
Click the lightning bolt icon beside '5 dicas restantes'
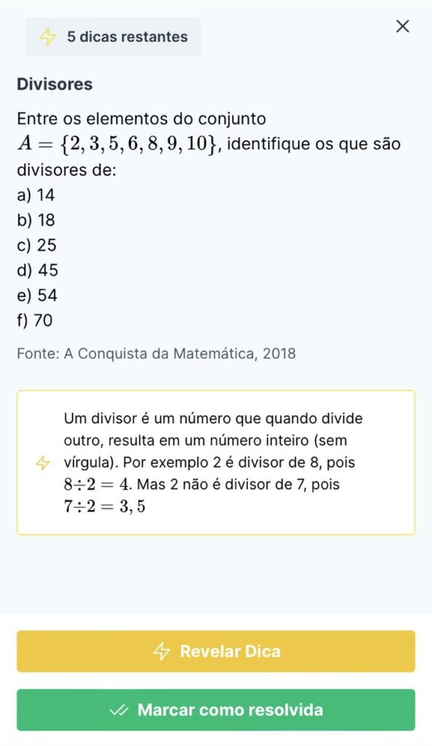[49, 35]
